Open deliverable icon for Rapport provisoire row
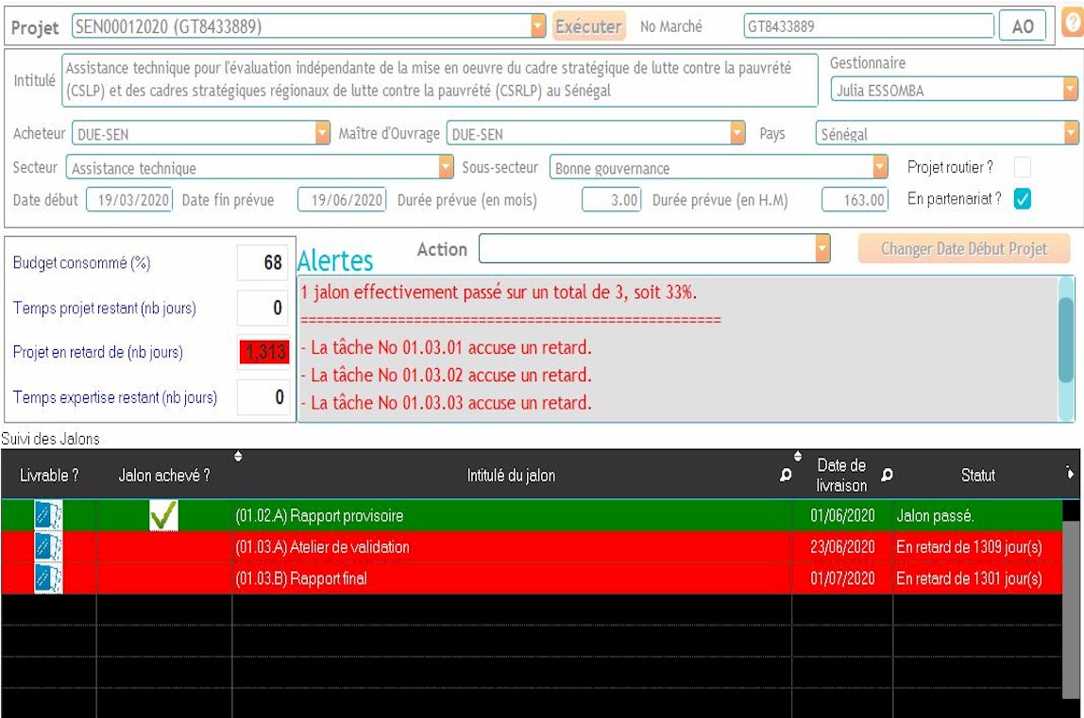This screenshot has width=1084, height=718. coord(48,516)
